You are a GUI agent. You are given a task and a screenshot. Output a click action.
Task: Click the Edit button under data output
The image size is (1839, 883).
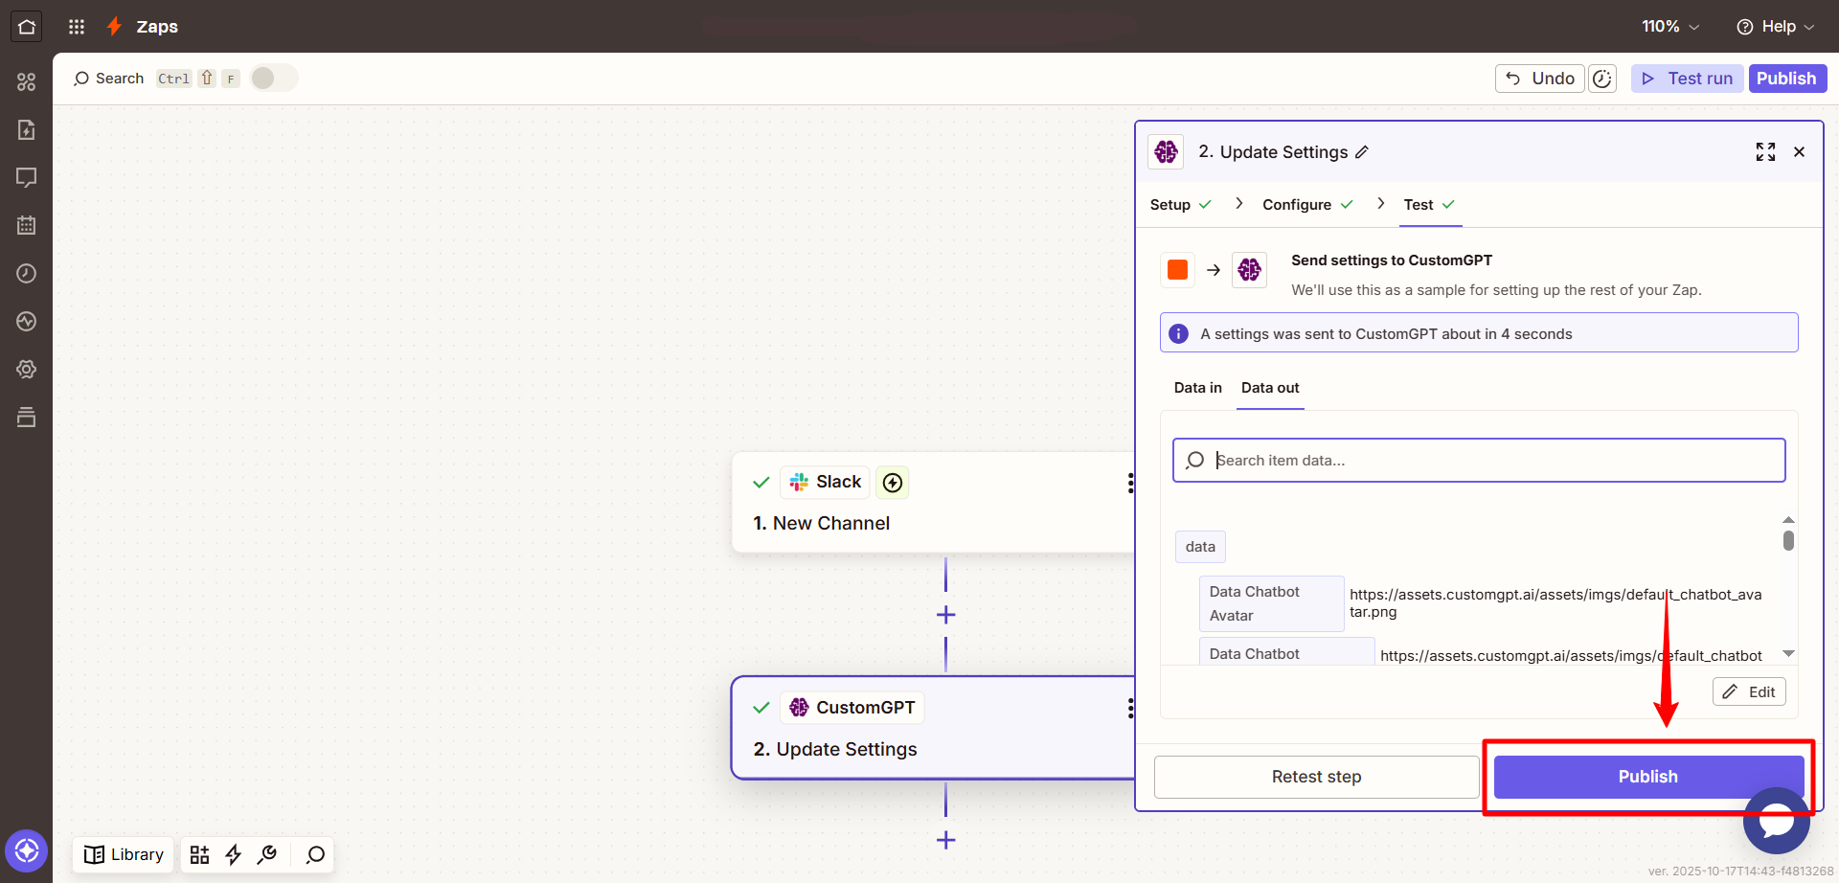[1749, 691]
